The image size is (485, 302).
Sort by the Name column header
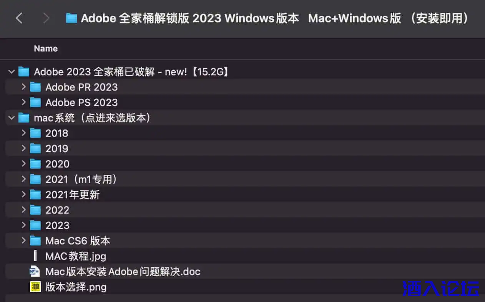tap(46, 49)
